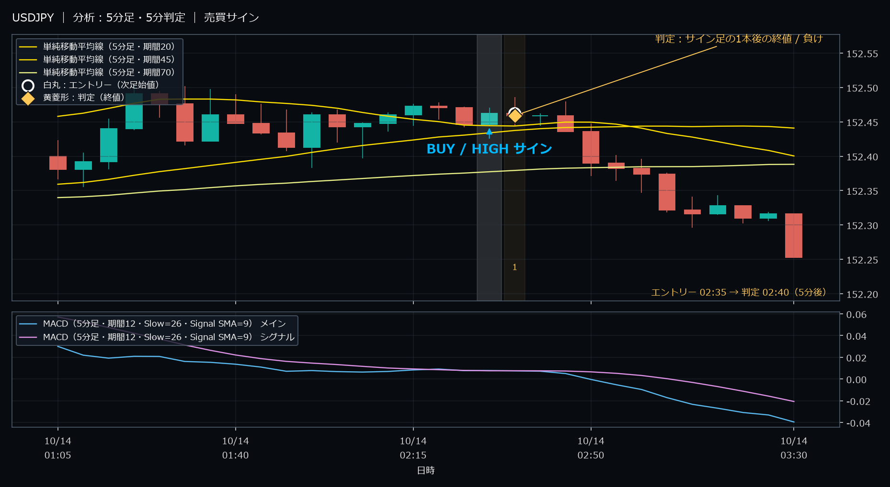
Task: Click the '10/14 01:40' time axis label
Action: tap(236, 448)
